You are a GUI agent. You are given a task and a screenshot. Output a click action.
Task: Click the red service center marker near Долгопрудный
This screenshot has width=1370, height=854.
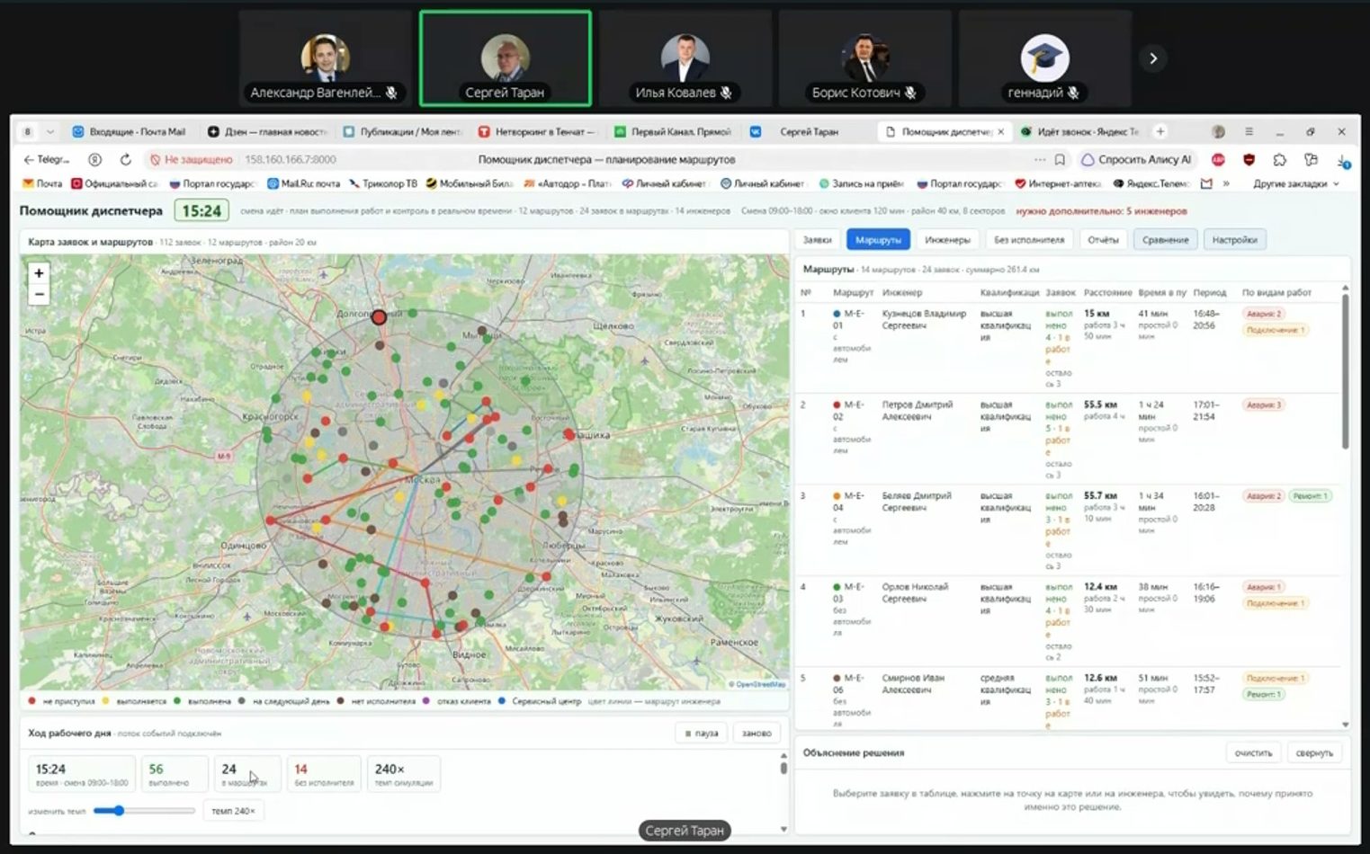tap(379, 317)
